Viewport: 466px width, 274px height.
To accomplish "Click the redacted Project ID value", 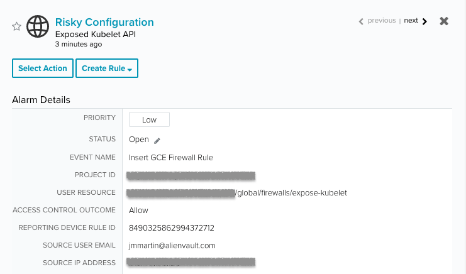I will pos(191,175).
